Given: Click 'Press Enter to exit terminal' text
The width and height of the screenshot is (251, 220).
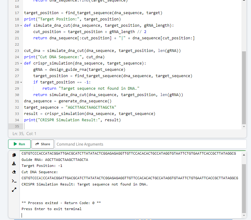Looking at the screenshot, I should [51, 209].
